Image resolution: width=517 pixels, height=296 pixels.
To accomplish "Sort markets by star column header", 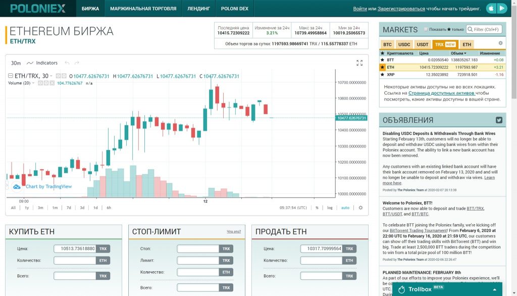I will pyautogui.click(x=383, y=53).
